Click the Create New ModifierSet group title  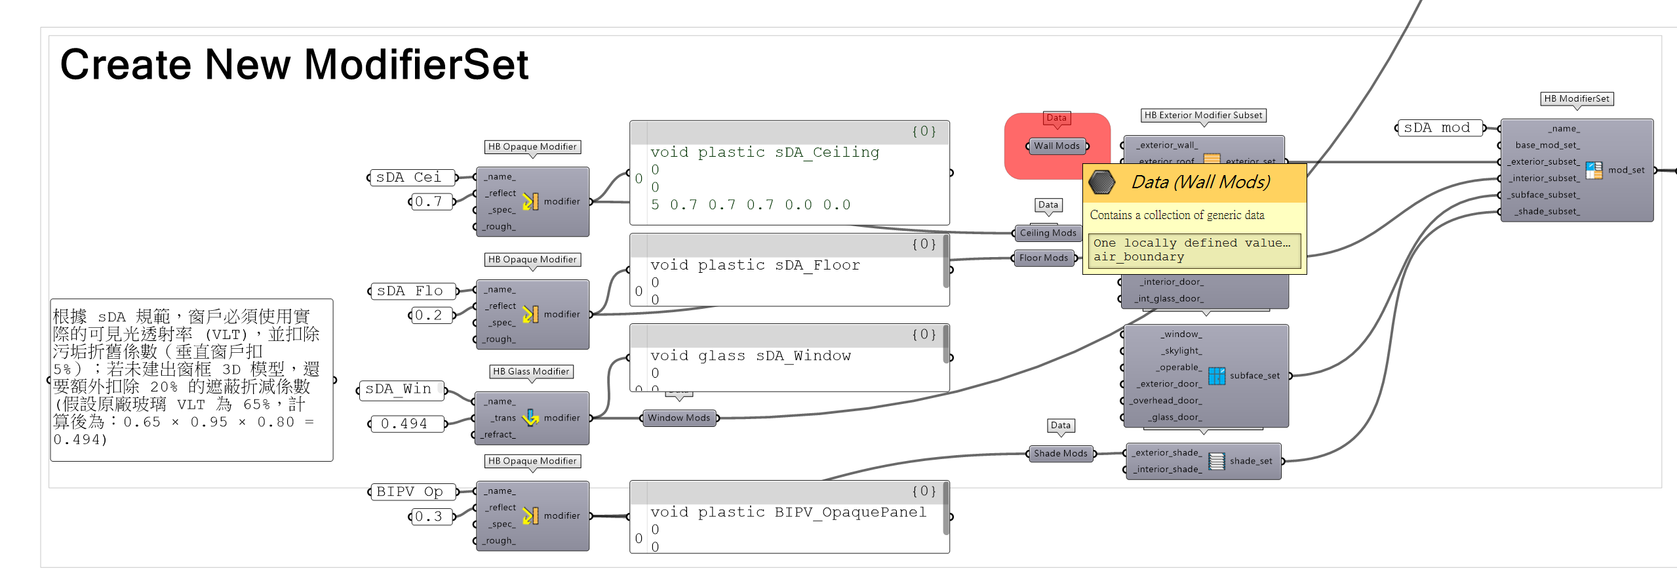click(x=294, y=65)
